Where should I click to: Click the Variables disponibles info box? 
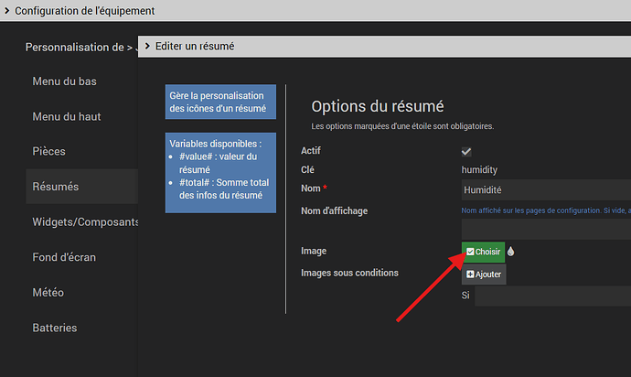(220, 172)
